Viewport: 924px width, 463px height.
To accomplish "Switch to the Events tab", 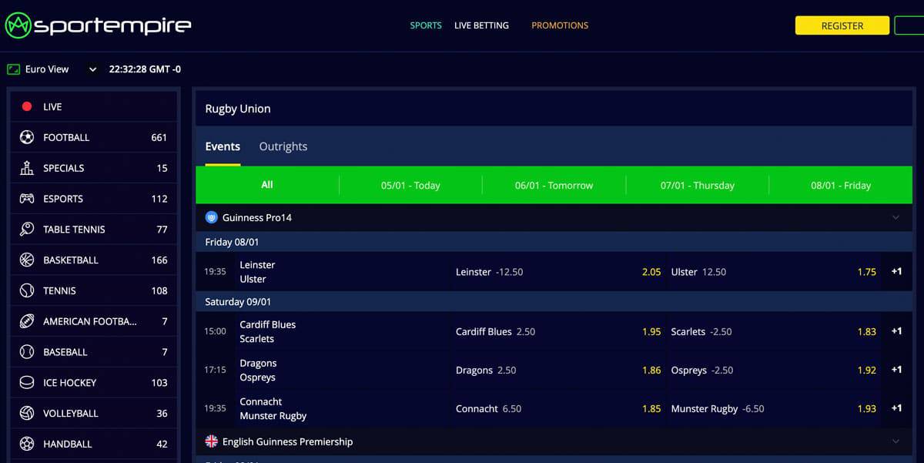I will coord(223,146).
